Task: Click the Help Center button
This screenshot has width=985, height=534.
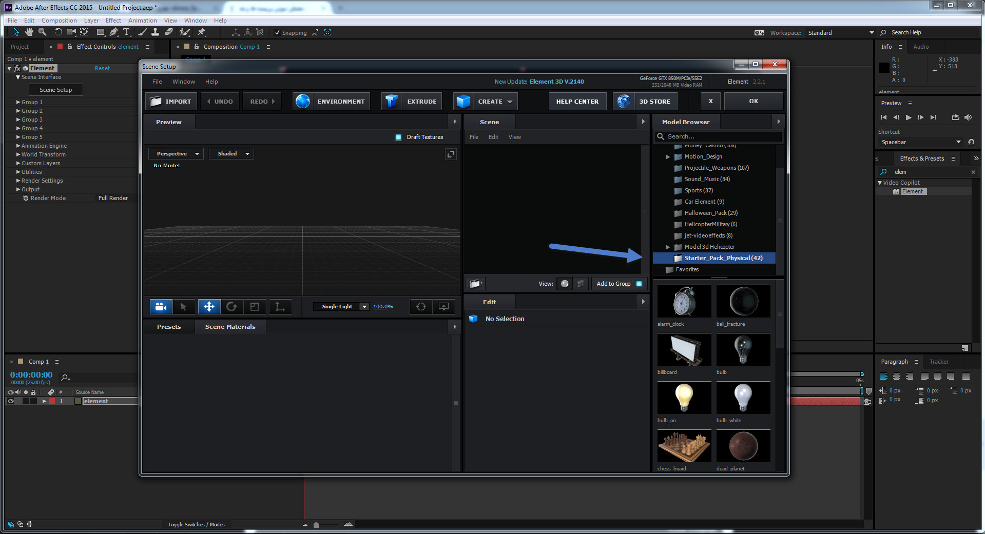Action: pos(577,102)
